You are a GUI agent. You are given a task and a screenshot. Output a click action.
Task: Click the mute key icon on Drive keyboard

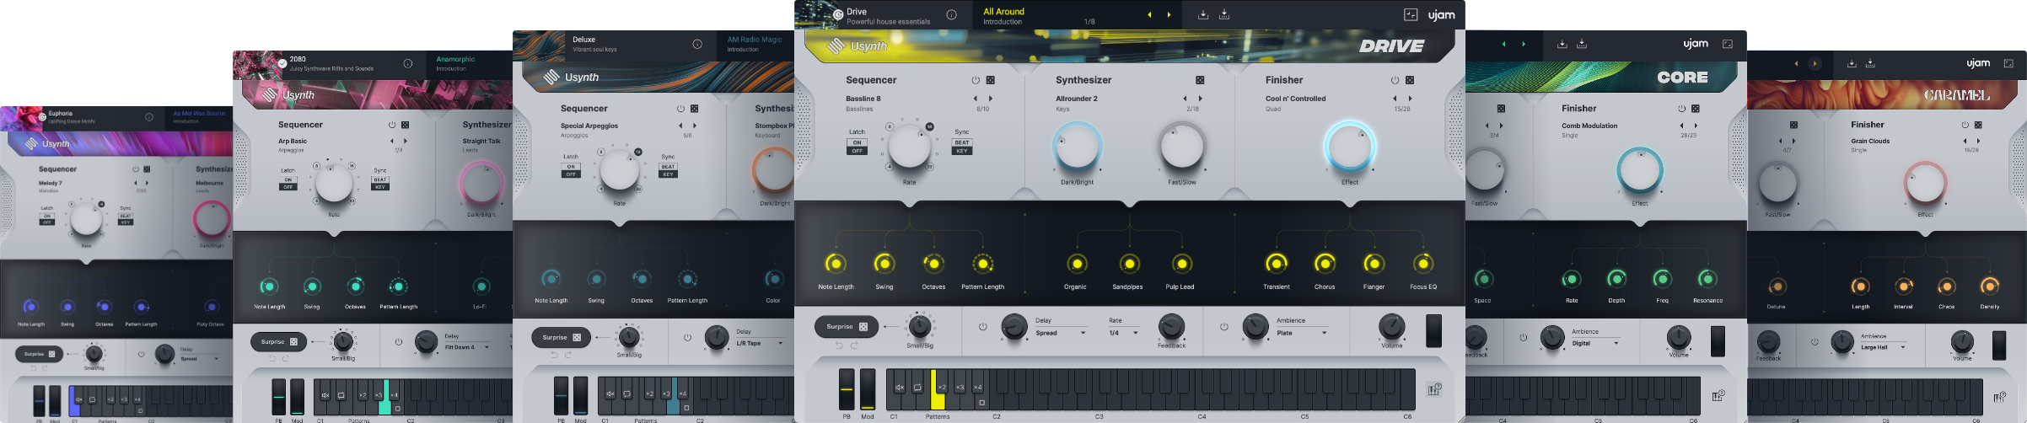tap(899, 388)
